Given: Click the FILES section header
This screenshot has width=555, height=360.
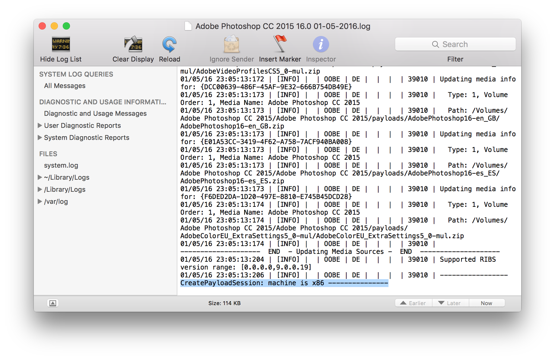Looking at the screenshot, I should tap(48, 154).
